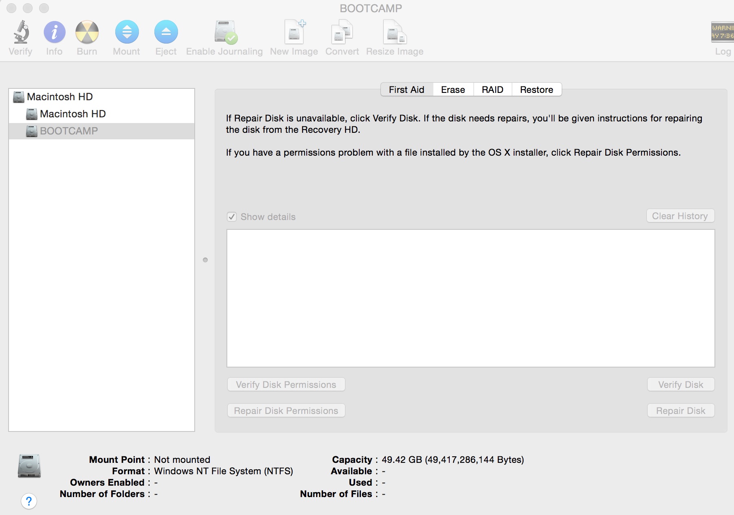Switch to the First Aid tab

pos(407,90)
